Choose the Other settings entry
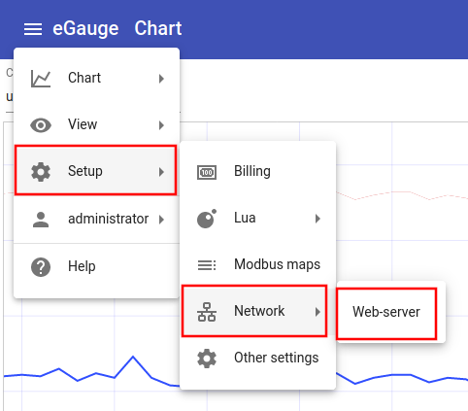Viewport: 468px width, 411px height. click(x=258, y=359)
